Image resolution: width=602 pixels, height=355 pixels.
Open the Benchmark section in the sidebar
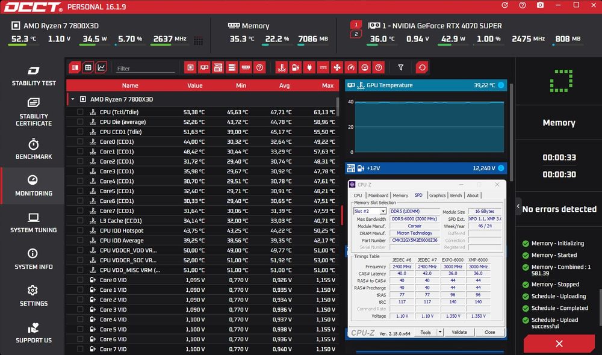pyautogui.click(x=33, y=149)
